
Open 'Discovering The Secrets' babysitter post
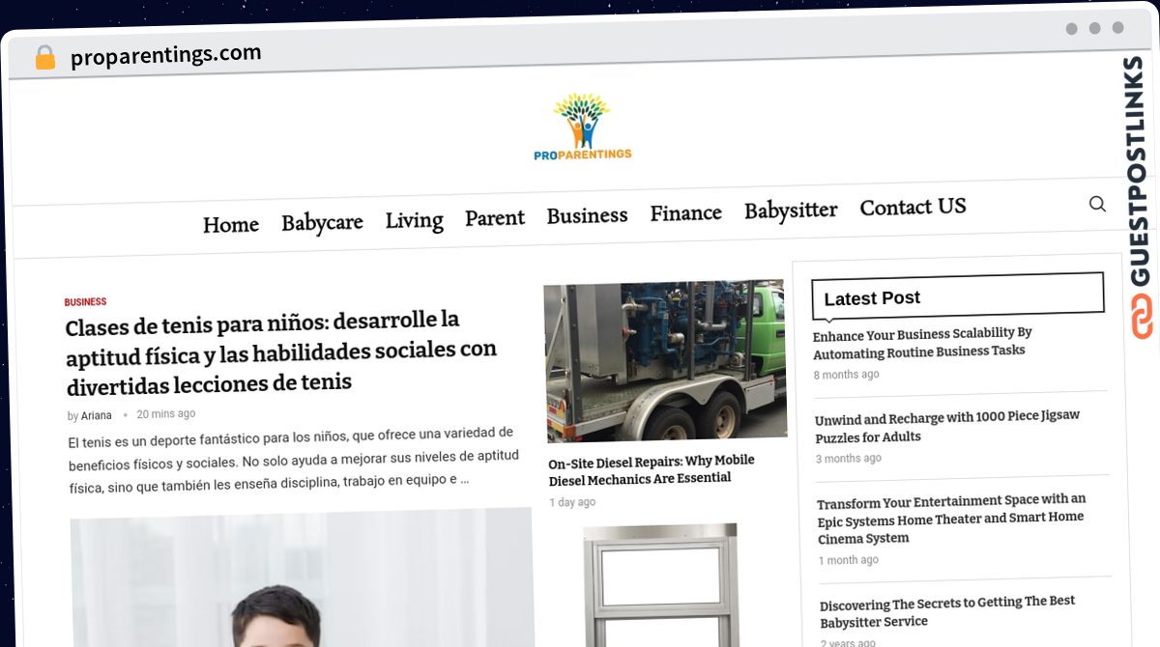947,611
